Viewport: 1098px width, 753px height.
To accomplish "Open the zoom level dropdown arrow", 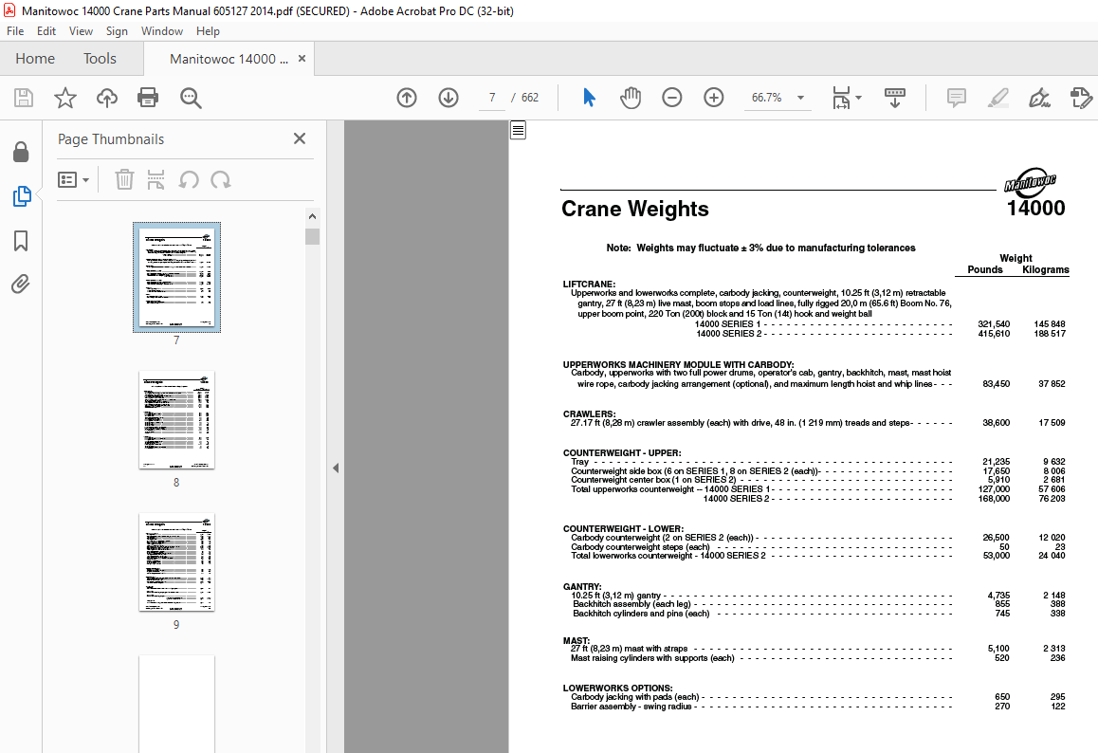I will click(800, 98).
